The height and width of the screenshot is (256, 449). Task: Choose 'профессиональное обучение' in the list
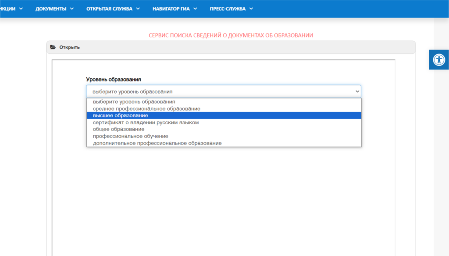(x=130, y=136)
